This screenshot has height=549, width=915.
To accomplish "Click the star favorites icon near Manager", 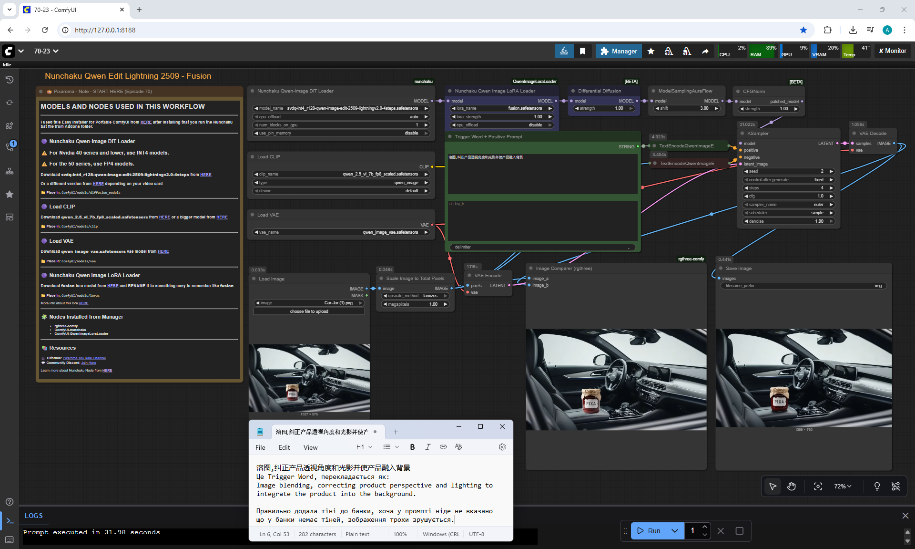I will coord(651,51).
